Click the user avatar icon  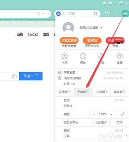[68, 28]
